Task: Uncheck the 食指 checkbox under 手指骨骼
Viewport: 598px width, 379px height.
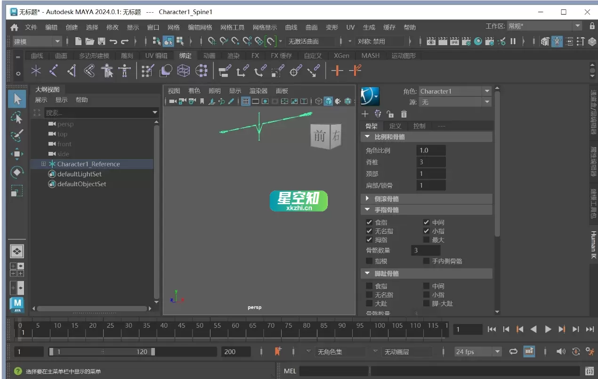Action: 370,222
